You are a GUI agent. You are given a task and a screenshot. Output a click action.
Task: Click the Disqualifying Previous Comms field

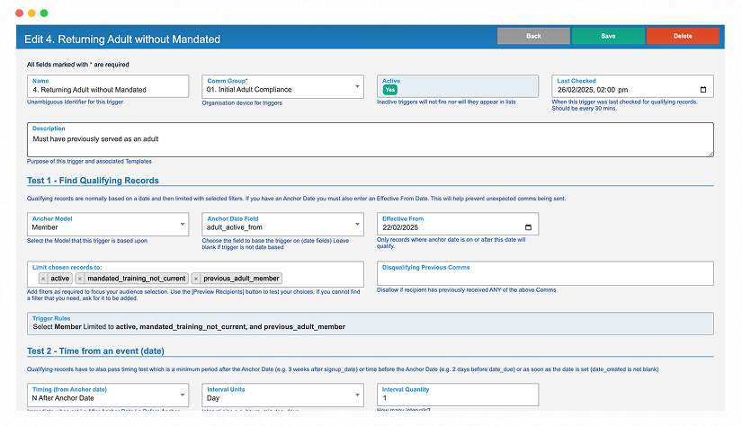[545, 273]
